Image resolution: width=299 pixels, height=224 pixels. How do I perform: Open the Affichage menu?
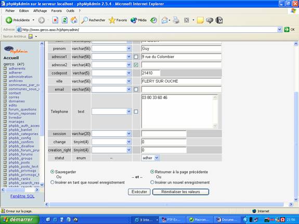(40, 11)
